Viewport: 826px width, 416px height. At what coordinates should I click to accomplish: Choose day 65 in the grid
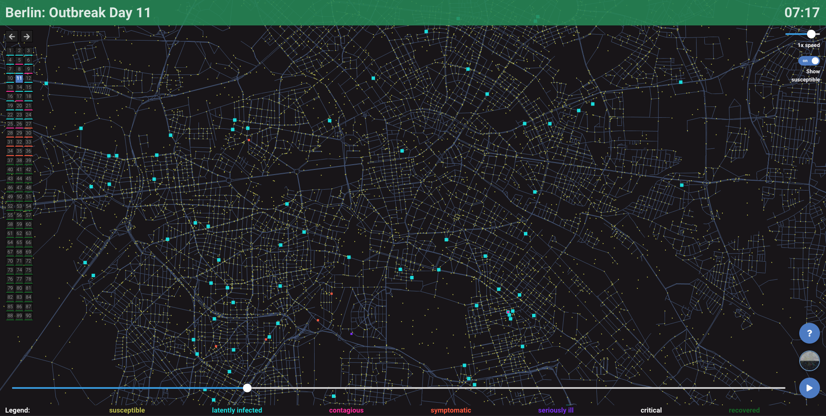[x=19, y=243]
